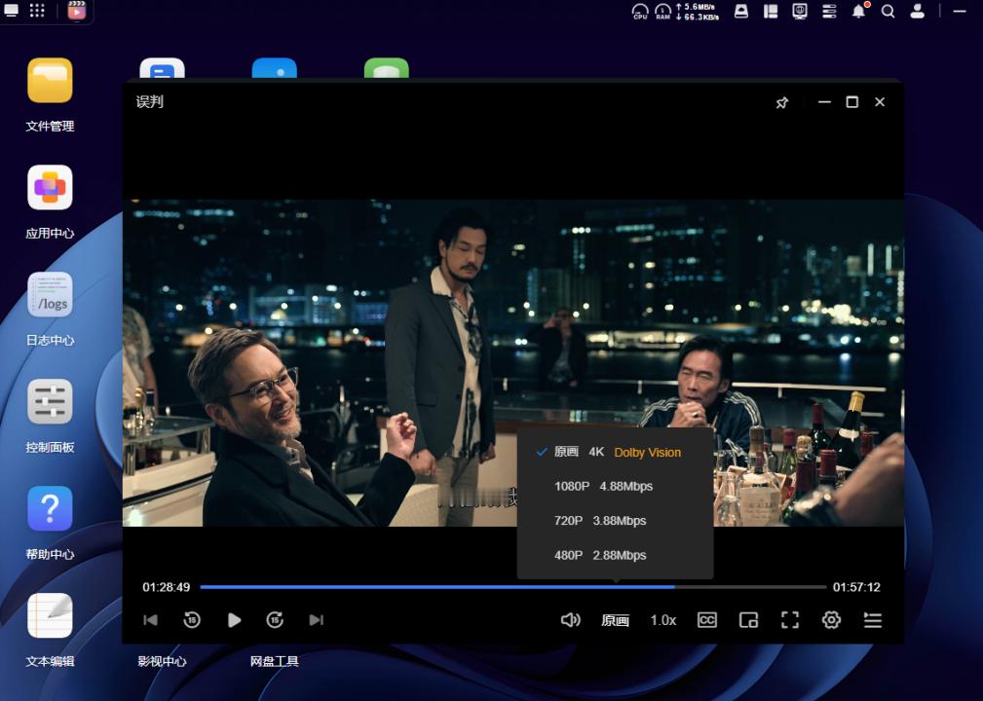Image resolution: width=983 pixels, height=701 pixels.
Task: Close the video player window
Action: pyautogui.click(x=880, y=101)
